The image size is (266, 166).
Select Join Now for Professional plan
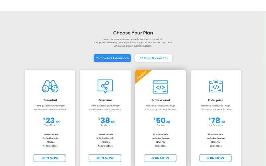coord(160,158)
